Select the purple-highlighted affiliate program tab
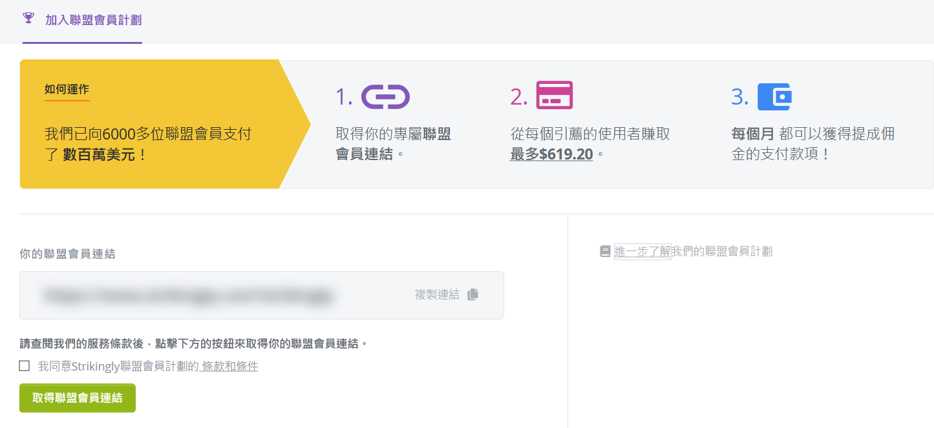The image size is (934, 428). [82, 19]
